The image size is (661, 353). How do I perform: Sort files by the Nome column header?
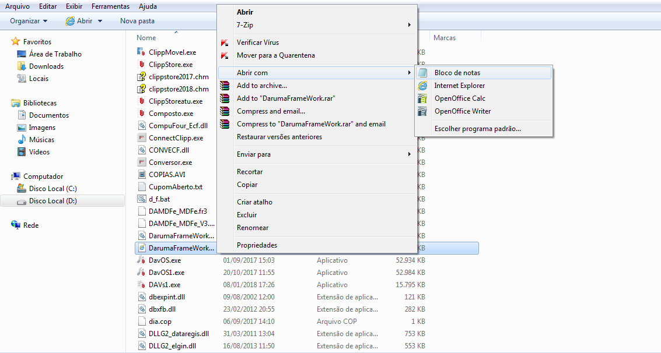pyautogui.click(x=146, y=38)
